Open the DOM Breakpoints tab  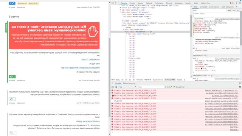(x=228, y=7)
